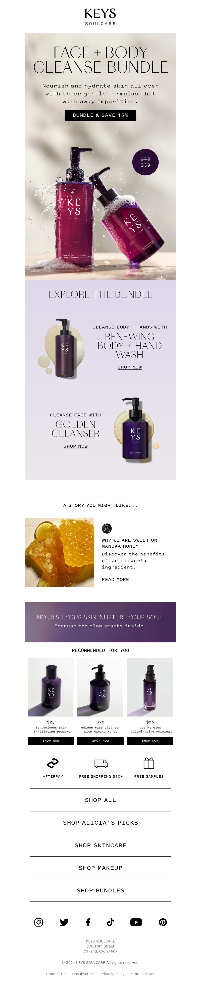Open the Let Me Glow primer thumbnail
The height and width of the screenshot is (994, 201).
point(150,687)
